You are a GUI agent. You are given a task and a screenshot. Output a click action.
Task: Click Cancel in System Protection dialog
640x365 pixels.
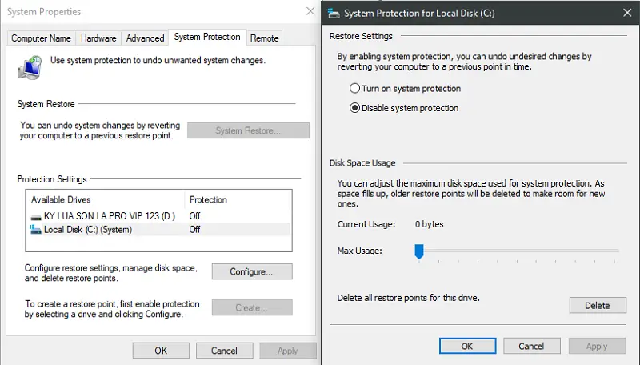[x=531, y=346]
